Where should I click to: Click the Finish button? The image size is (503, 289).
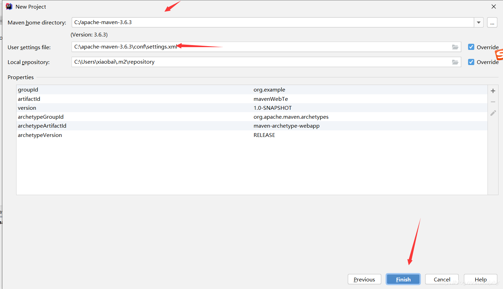tap(403, 279)
